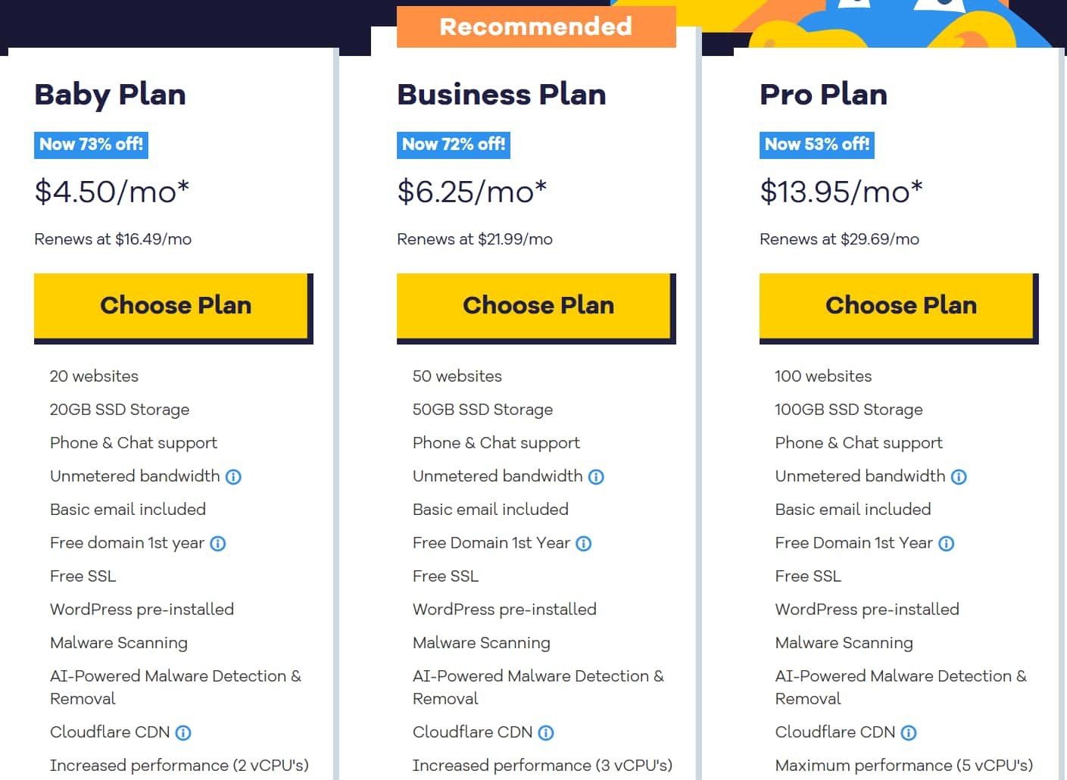1067x780 pixels.
Task: Show Baby Plan Cloudflare CDN info tooltip
Action: [x=183, y=733]
